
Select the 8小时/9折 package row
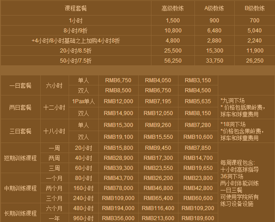click(x=77, y=30)
